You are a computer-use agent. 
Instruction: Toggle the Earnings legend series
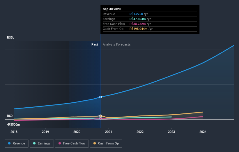(x=42, y=144)
